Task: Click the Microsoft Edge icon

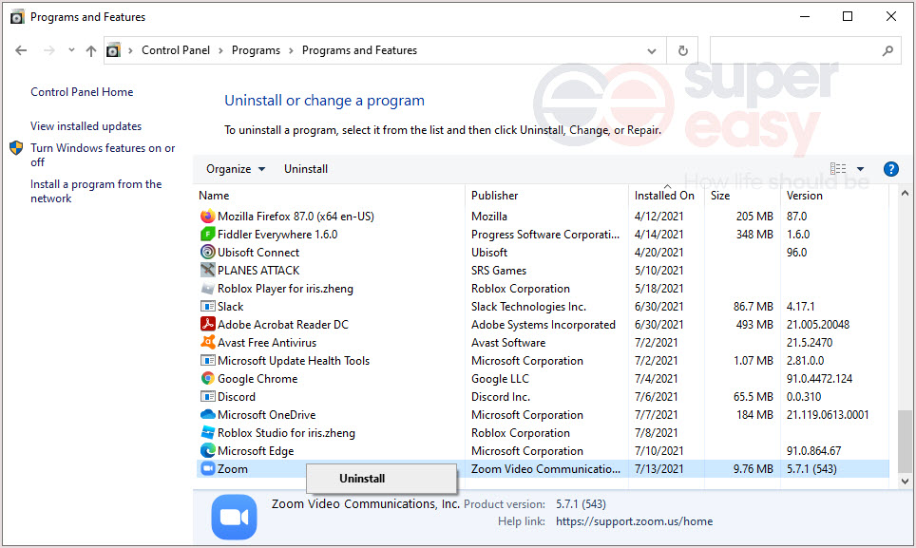Action: (207, 450)
